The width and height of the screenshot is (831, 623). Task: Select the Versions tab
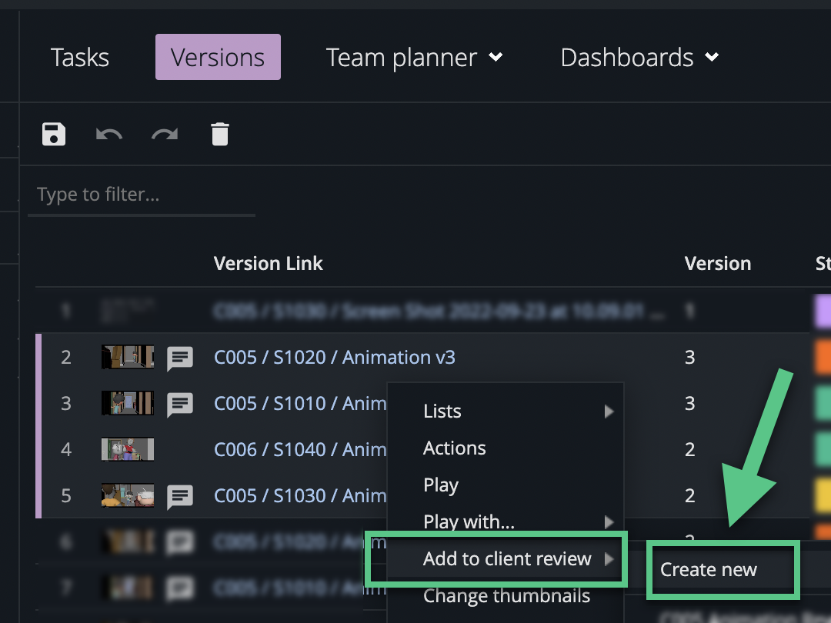218,57
